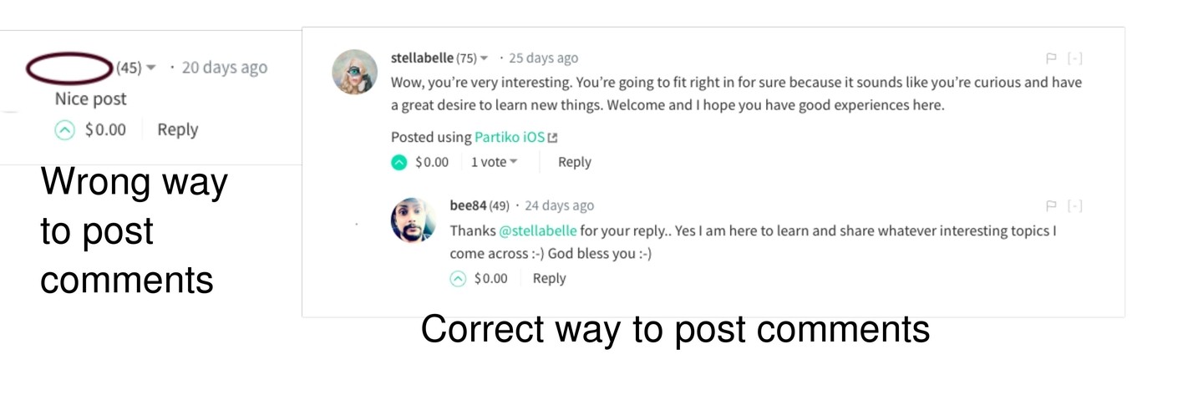Expand reputation dropdown next to (45)
This screenshot has height=405, width=1203.
[x=151, y=68]
